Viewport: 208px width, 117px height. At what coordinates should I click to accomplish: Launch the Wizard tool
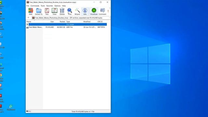coord(77,11)
